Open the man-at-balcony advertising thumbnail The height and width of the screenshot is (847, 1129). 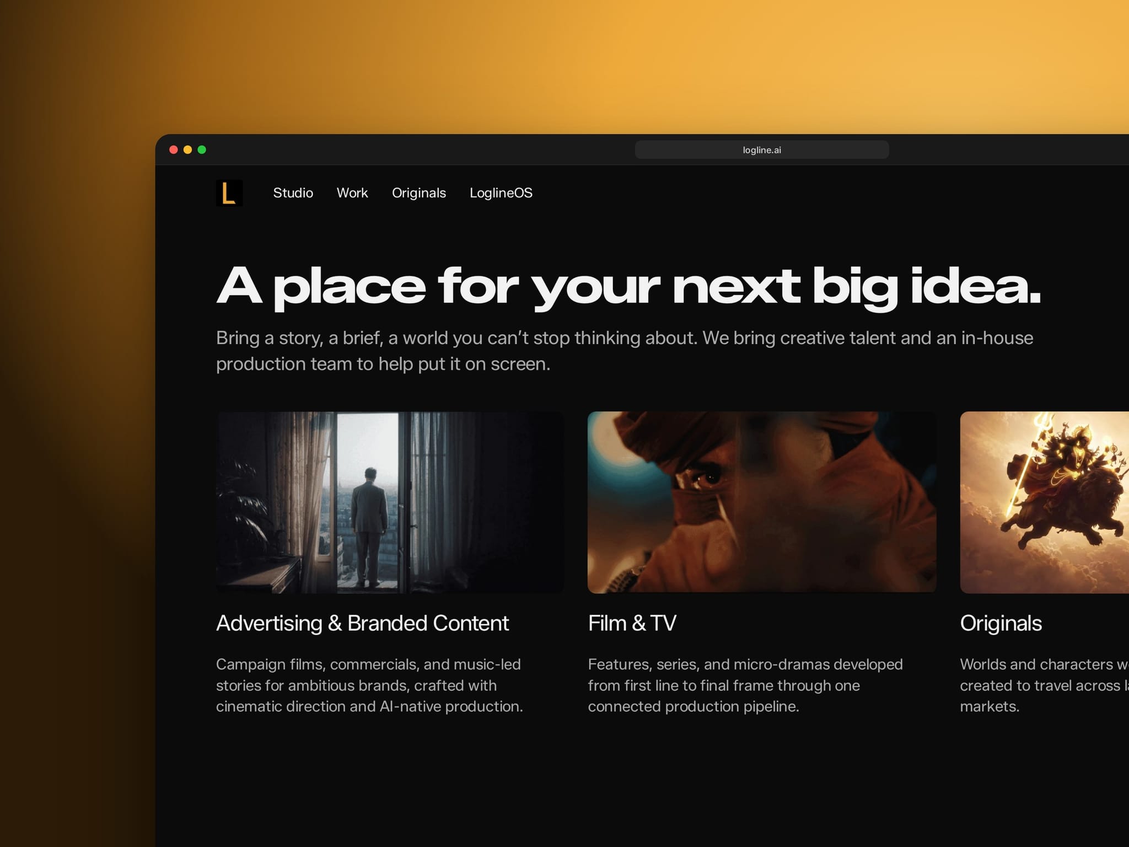(x=390, y=502)
